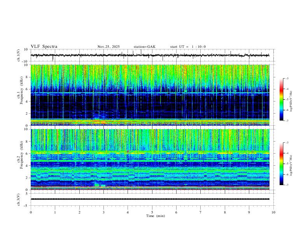Click the "2" tick on the time axis
This screenshot has height=238, width=308.
(x=79, y=212)
